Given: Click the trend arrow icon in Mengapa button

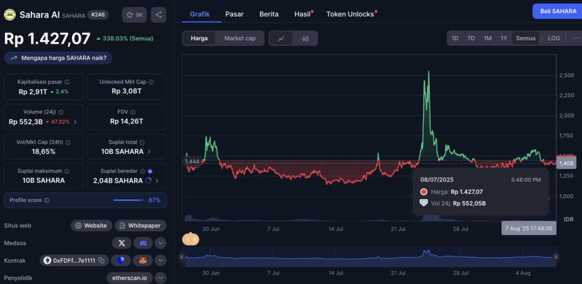Looking at the screenshot, I should [x=14, y=58].
